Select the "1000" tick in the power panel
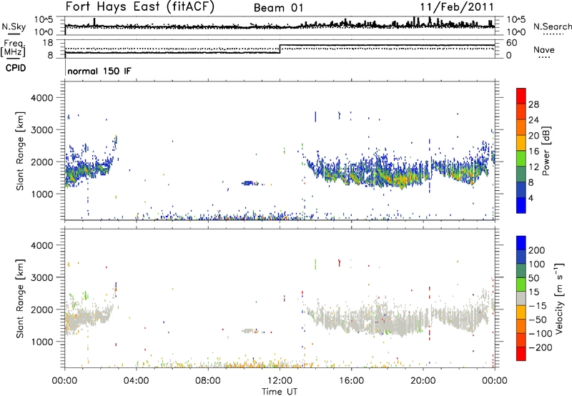The height and width of the screenshot is (396, 572). (x=41, y=194)
